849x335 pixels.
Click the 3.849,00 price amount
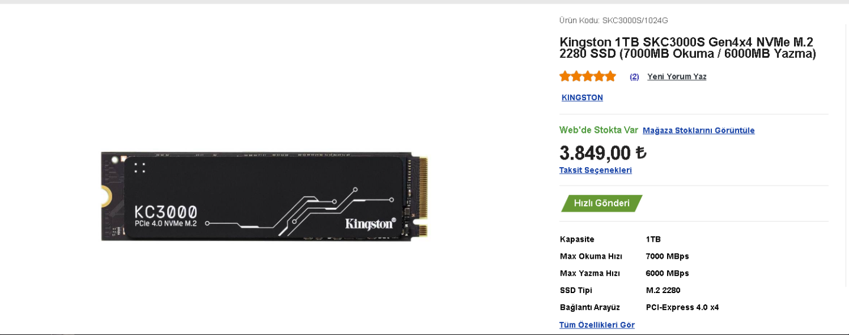click(x=595, y=153)
